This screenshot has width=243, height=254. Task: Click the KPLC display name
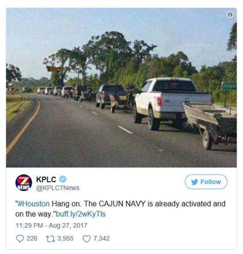point(46,179)
